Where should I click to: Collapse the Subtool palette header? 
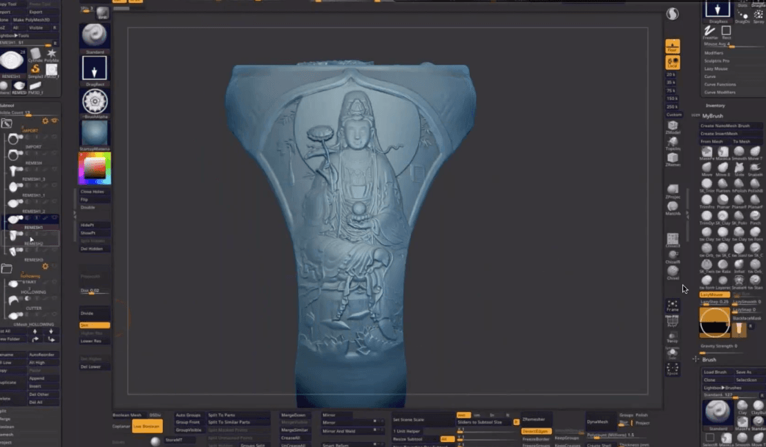[x=7, y=106]
